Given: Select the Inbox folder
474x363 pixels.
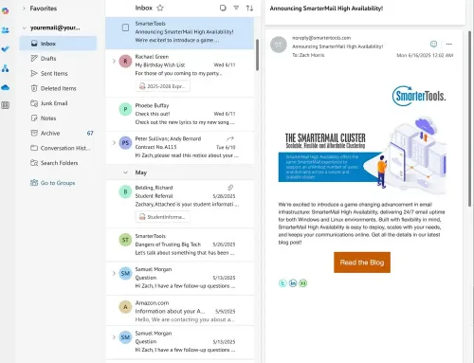Looking at the screenshot, I should pos(58,44).
